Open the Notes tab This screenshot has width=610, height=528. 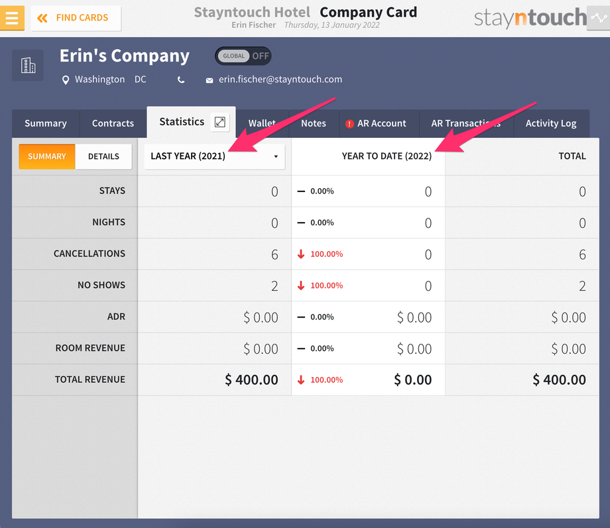click(314, 124)
